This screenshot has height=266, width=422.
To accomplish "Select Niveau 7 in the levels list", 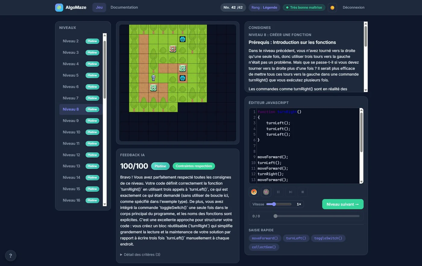I will point(81,98).
